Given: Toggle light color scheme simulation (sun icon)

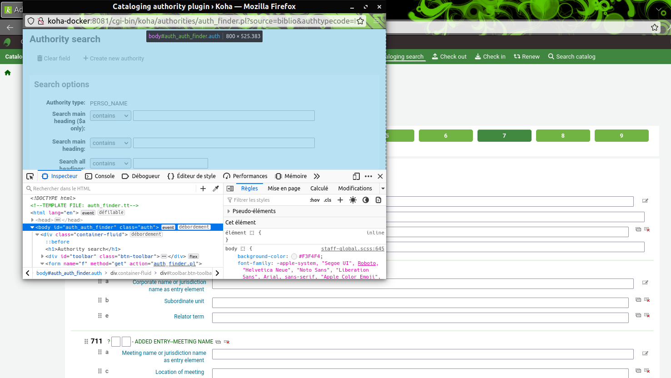Looking at the screenshot, I should pos(353,200).
